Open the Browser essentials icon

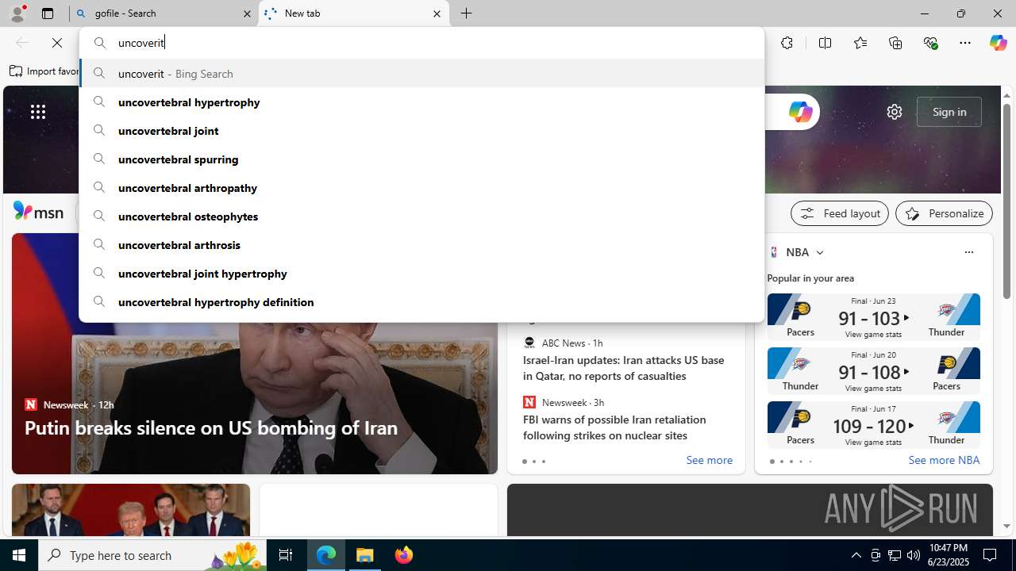pyautogui.click(x=930, y=43)
